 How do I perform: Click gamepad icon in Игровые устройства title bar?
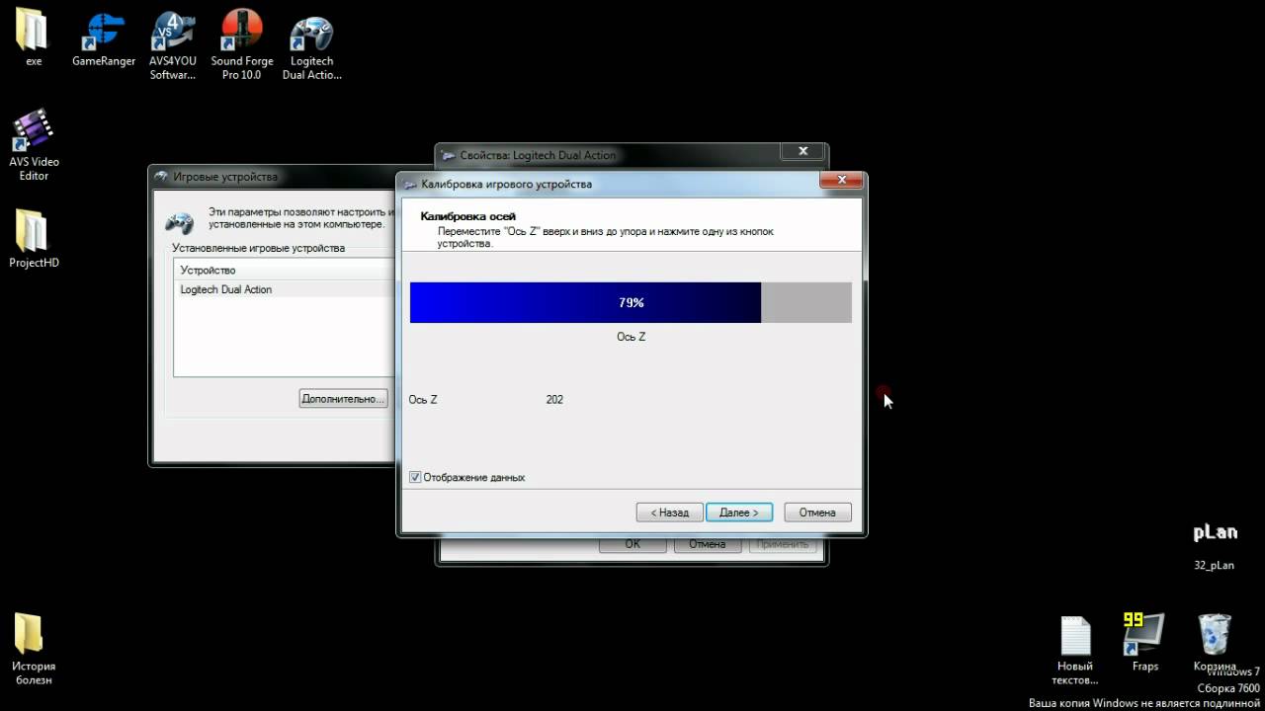coord(162,177)
